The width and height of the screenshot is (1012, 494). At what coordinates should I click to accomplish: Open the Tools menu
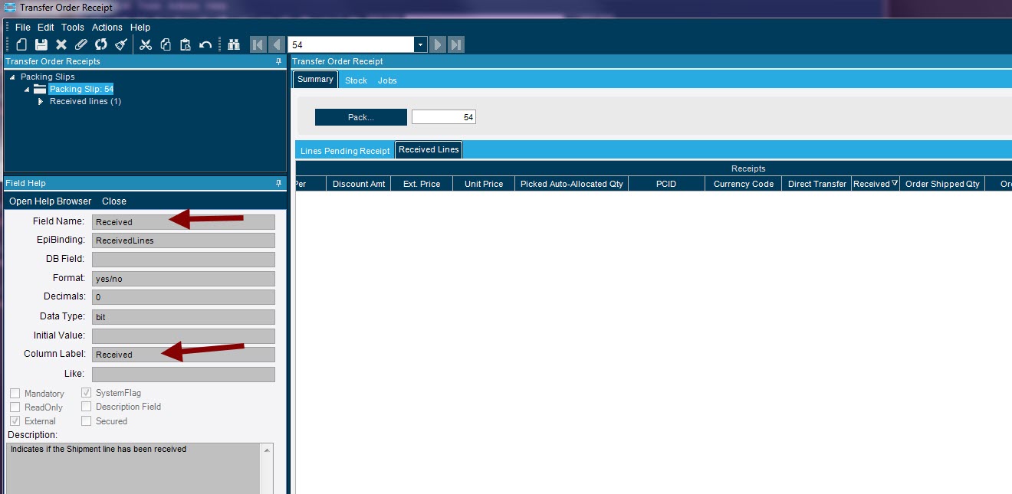[x=73, y=28]
